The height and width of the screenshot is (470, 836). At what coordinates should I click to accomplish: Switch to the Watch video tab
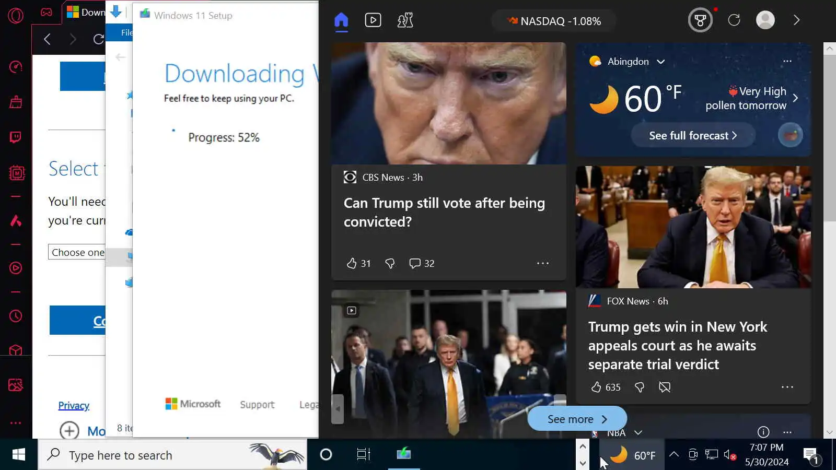(373, 20)
